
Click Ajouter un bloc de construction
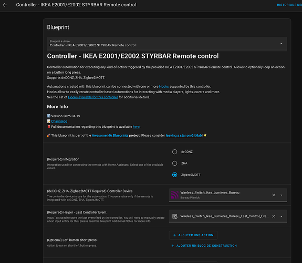[x=204, y=246]
